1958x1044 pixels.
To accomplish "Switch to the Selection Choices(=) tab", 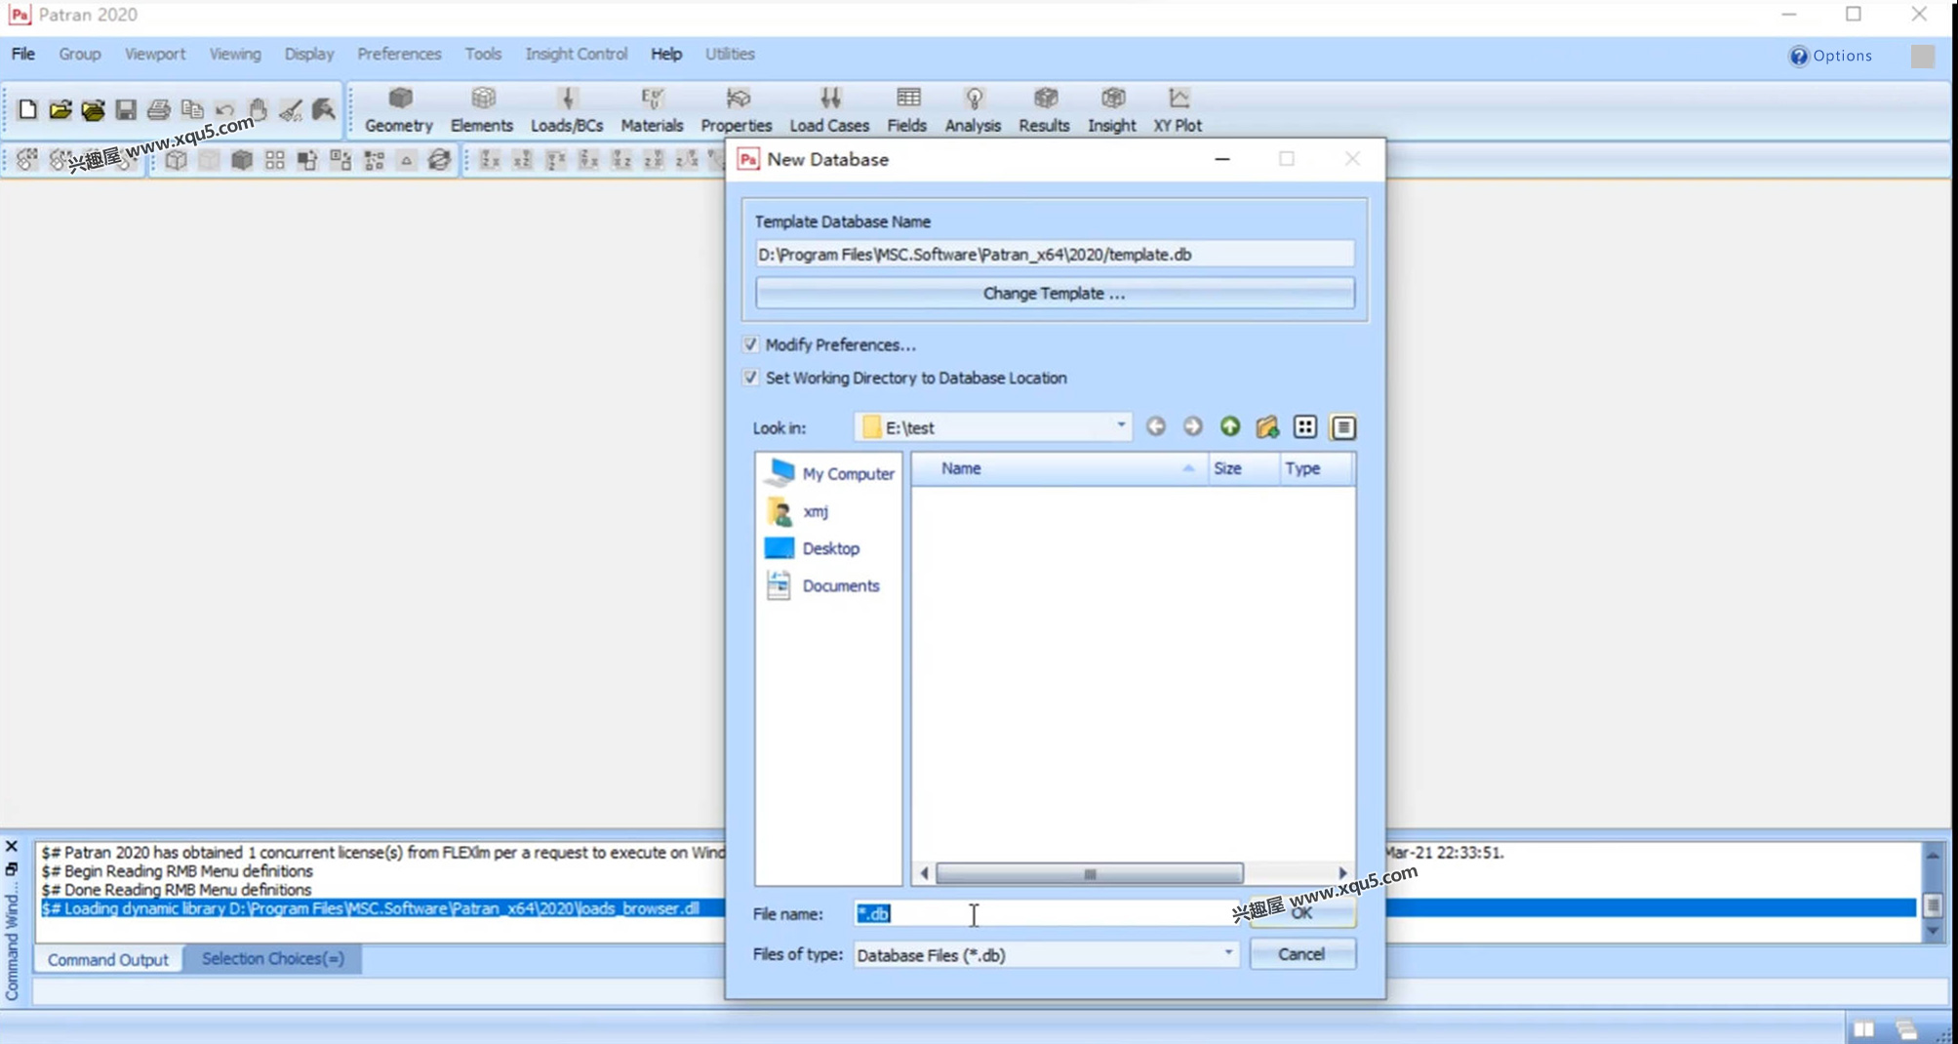I will 273,958.
